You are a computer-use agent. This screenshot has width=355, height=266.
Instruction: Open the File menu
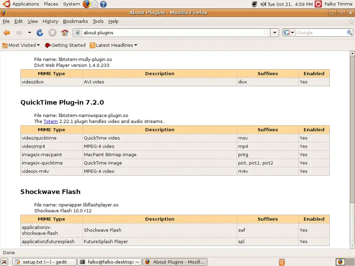[x=6, y=21]
